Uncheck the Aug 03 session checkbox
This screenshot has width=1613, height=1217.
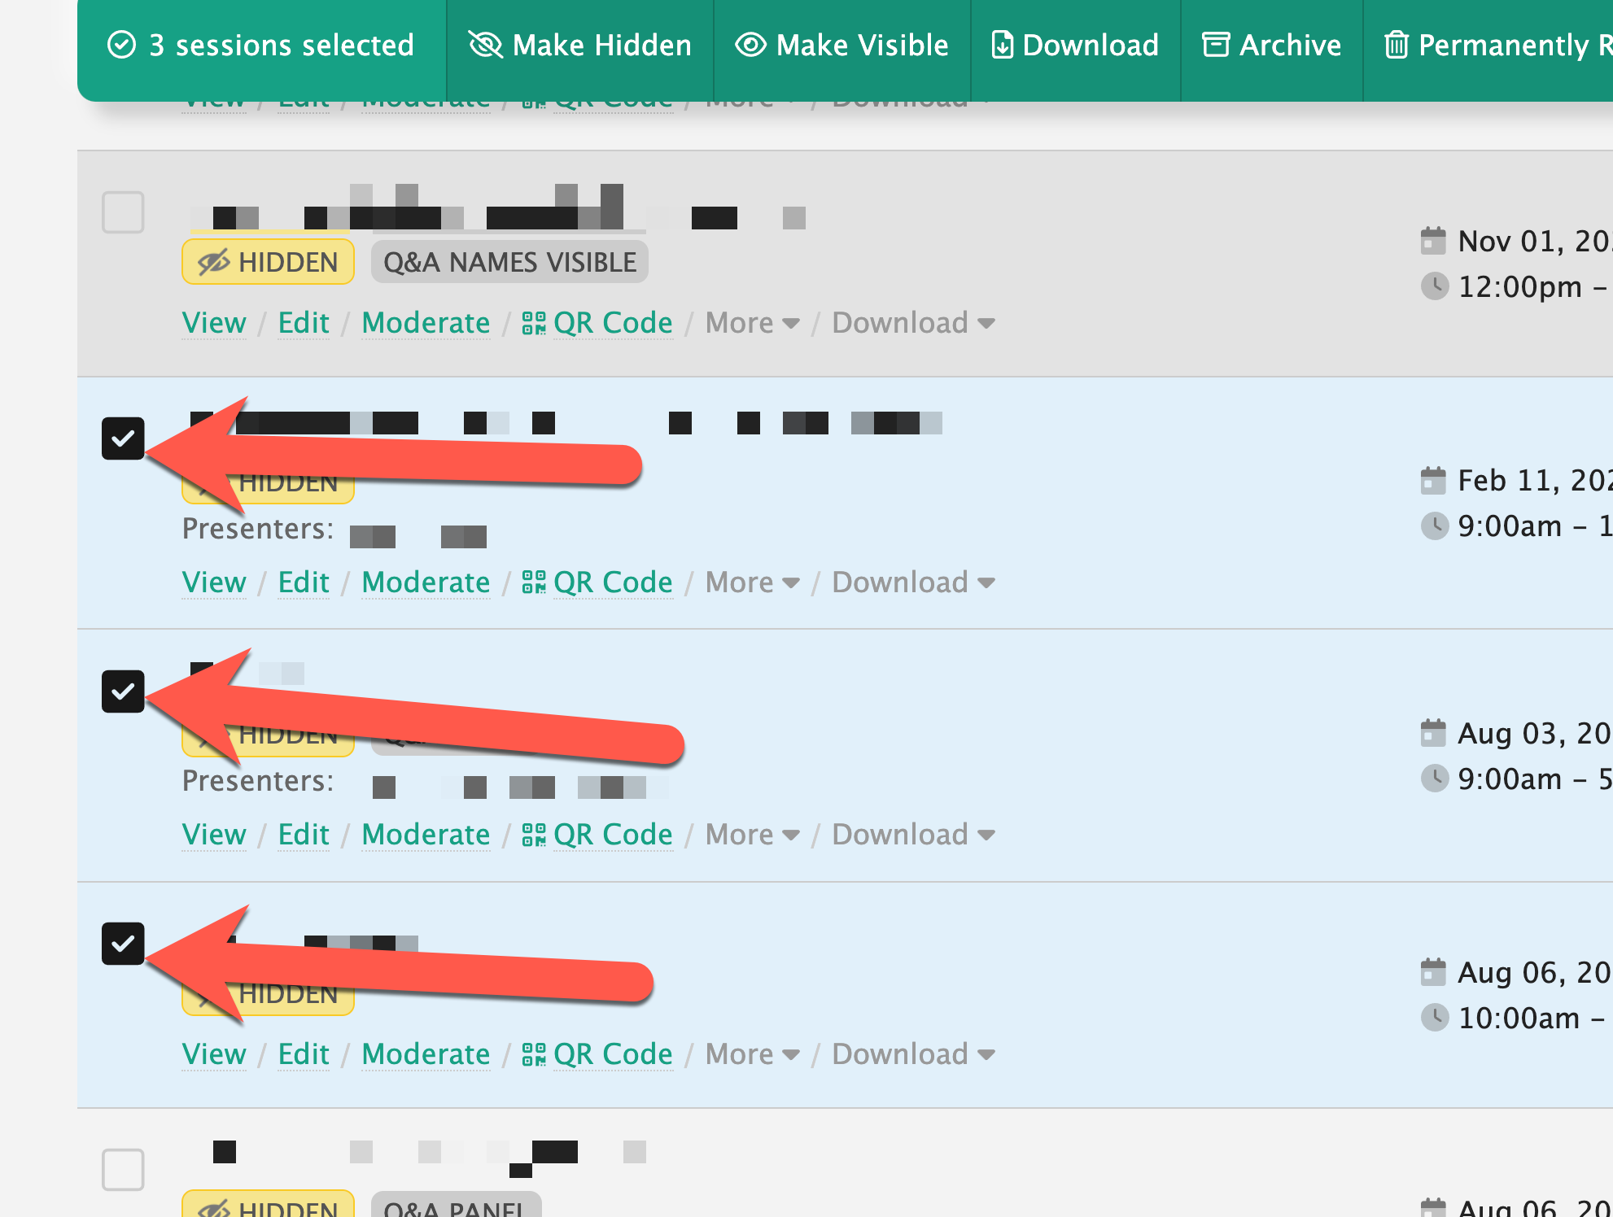[x=123, y=691]
